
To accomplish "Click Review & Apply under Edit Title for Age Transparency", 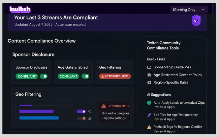I will (164, 119).
